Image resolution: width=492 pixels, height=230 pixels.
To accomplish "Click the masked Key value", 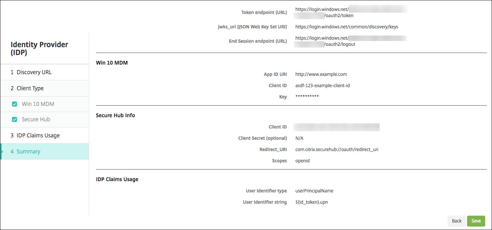I will [307, 97].
